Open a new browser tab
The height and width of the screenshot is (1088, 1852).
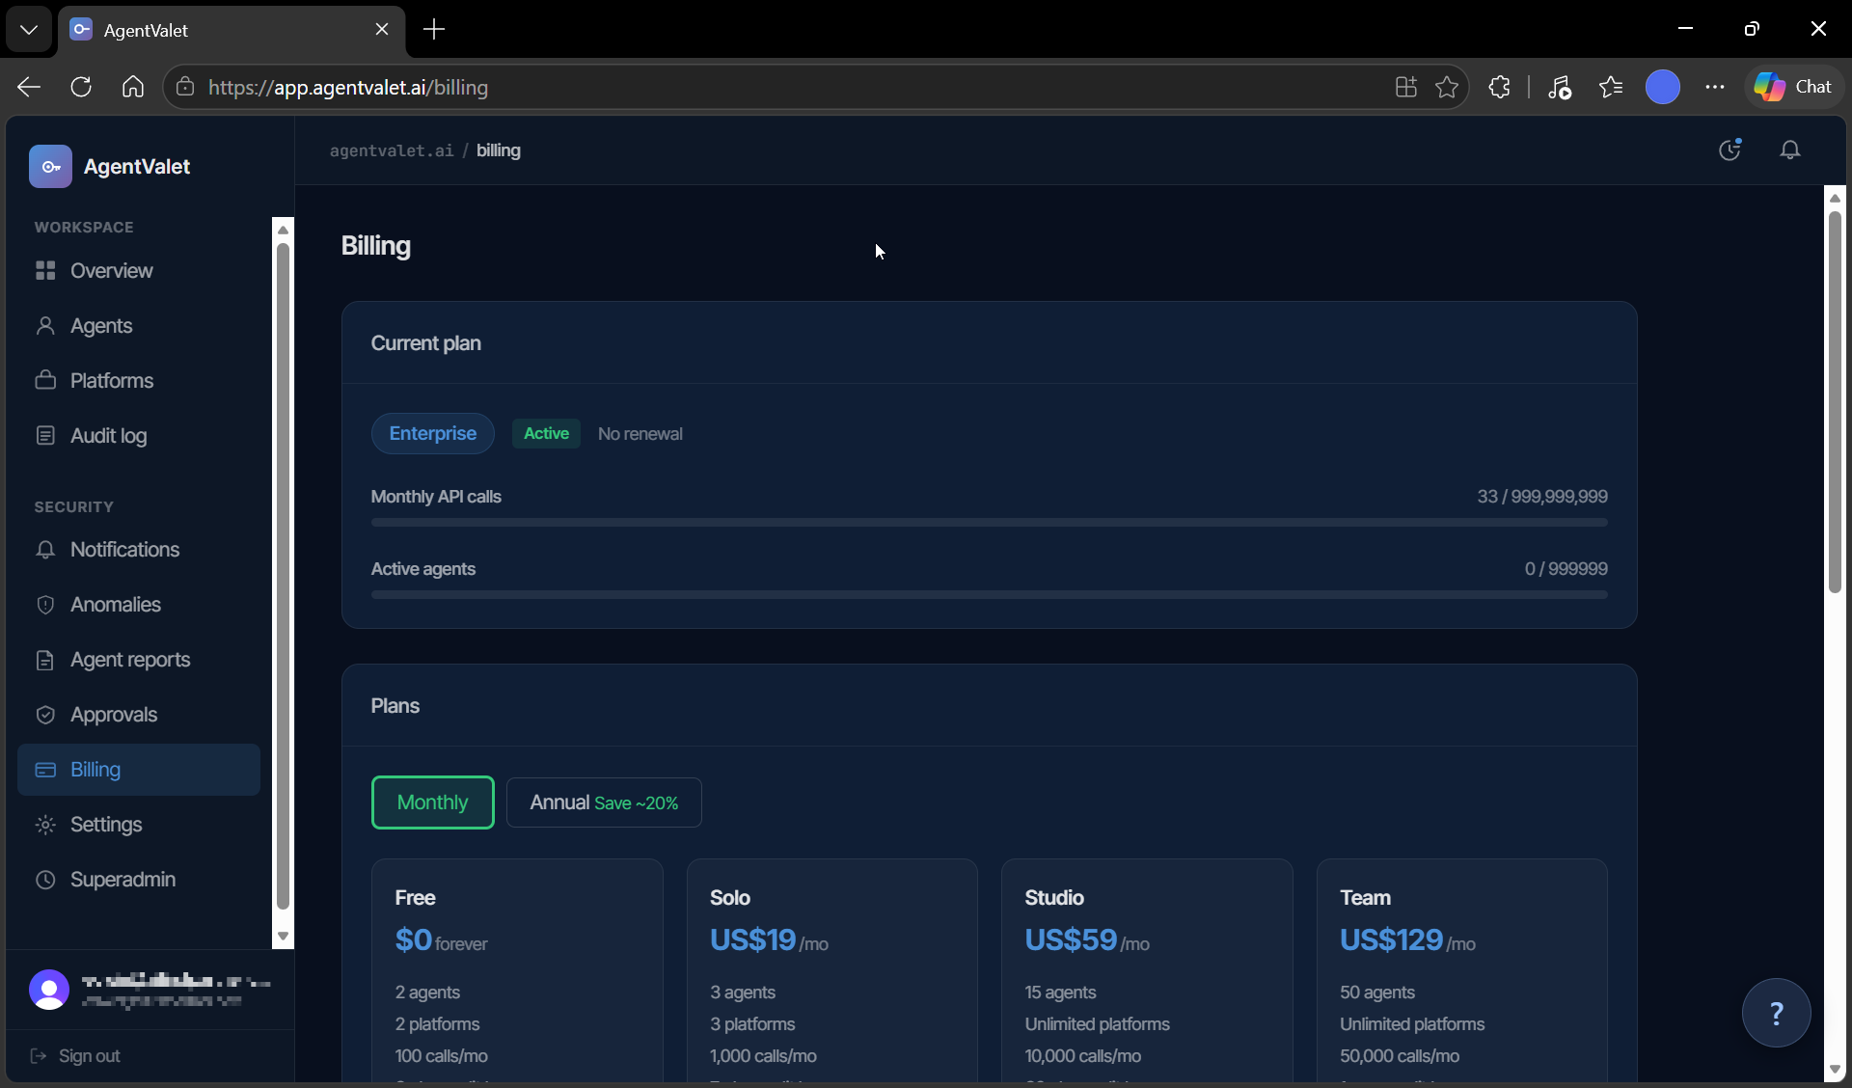pos(434,30)
